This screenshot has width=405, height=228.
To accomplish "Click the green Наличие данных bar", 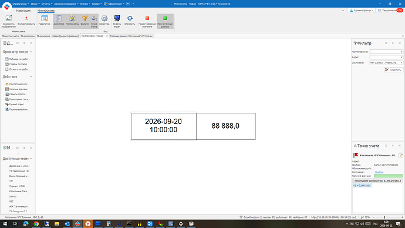I will 388,176.
